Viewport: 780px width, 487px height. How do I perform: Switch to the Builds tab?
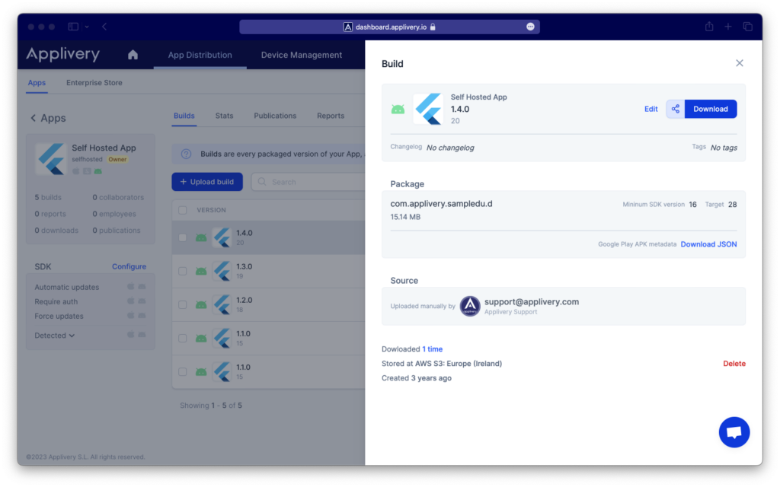184,116
